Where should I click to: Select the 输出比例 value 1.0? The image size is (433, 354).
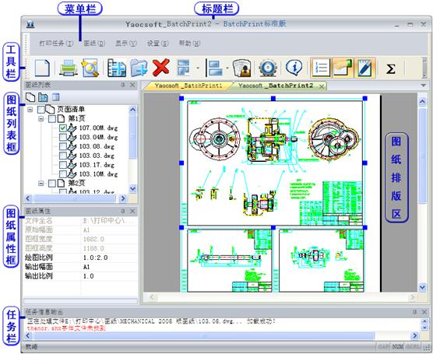88,276
